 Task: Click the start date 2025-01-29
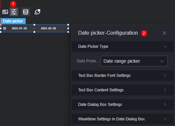[19, 28]
